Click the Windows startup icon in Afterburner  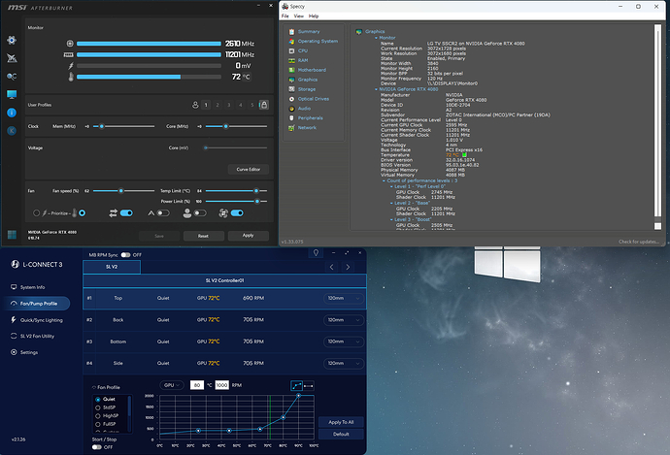(x=12, y=235)
